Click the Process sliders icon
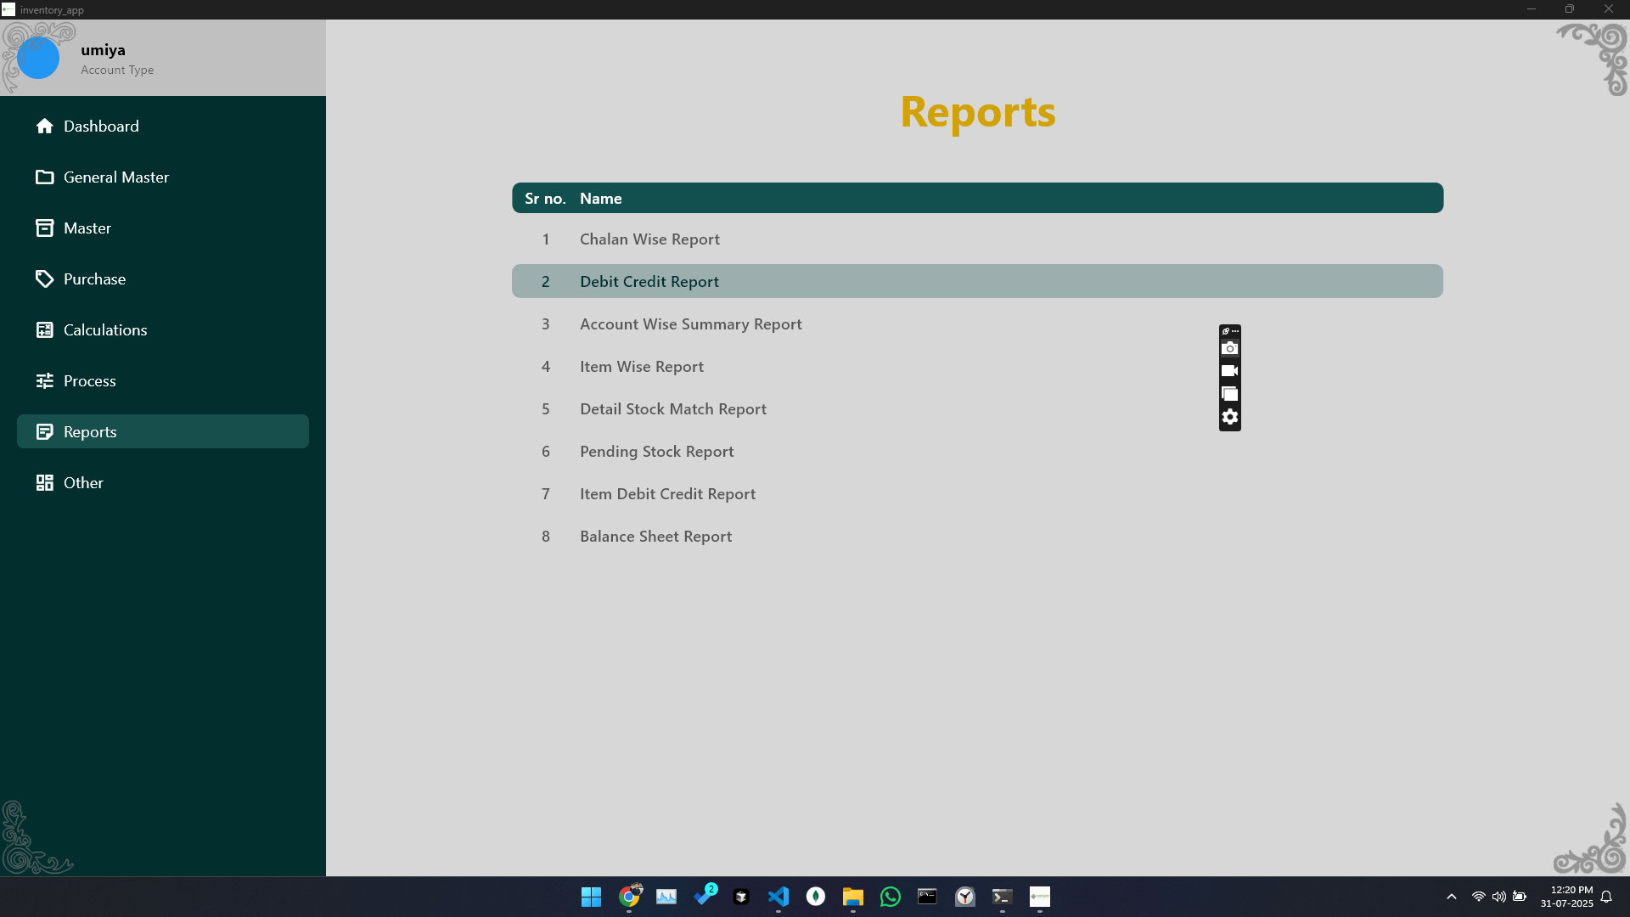The image size is (1630, 917). coord(44,381)
